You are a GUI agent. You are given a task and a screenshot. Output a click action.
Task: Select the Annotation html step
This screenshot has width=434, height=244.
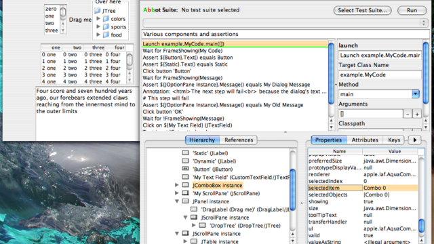(235, 91)
